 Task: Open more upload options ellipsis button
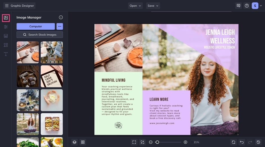[x=60, y=26]
